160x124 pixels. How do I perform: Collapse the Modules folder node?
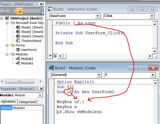[7, 54]
